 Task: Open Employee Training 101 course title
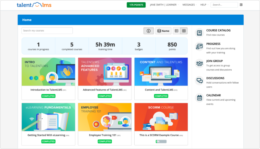[x=102, y=135]
